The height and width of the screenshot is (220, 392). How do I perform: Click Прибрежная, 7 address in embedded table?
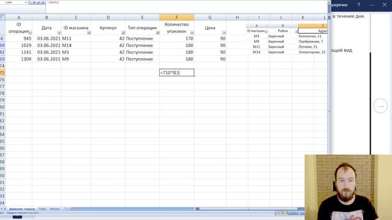[311, 42]
